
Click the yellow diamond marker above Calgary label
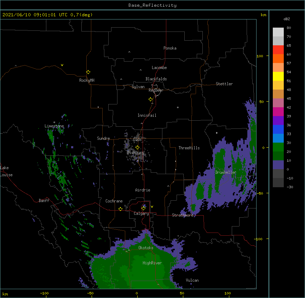click(143, 208)
